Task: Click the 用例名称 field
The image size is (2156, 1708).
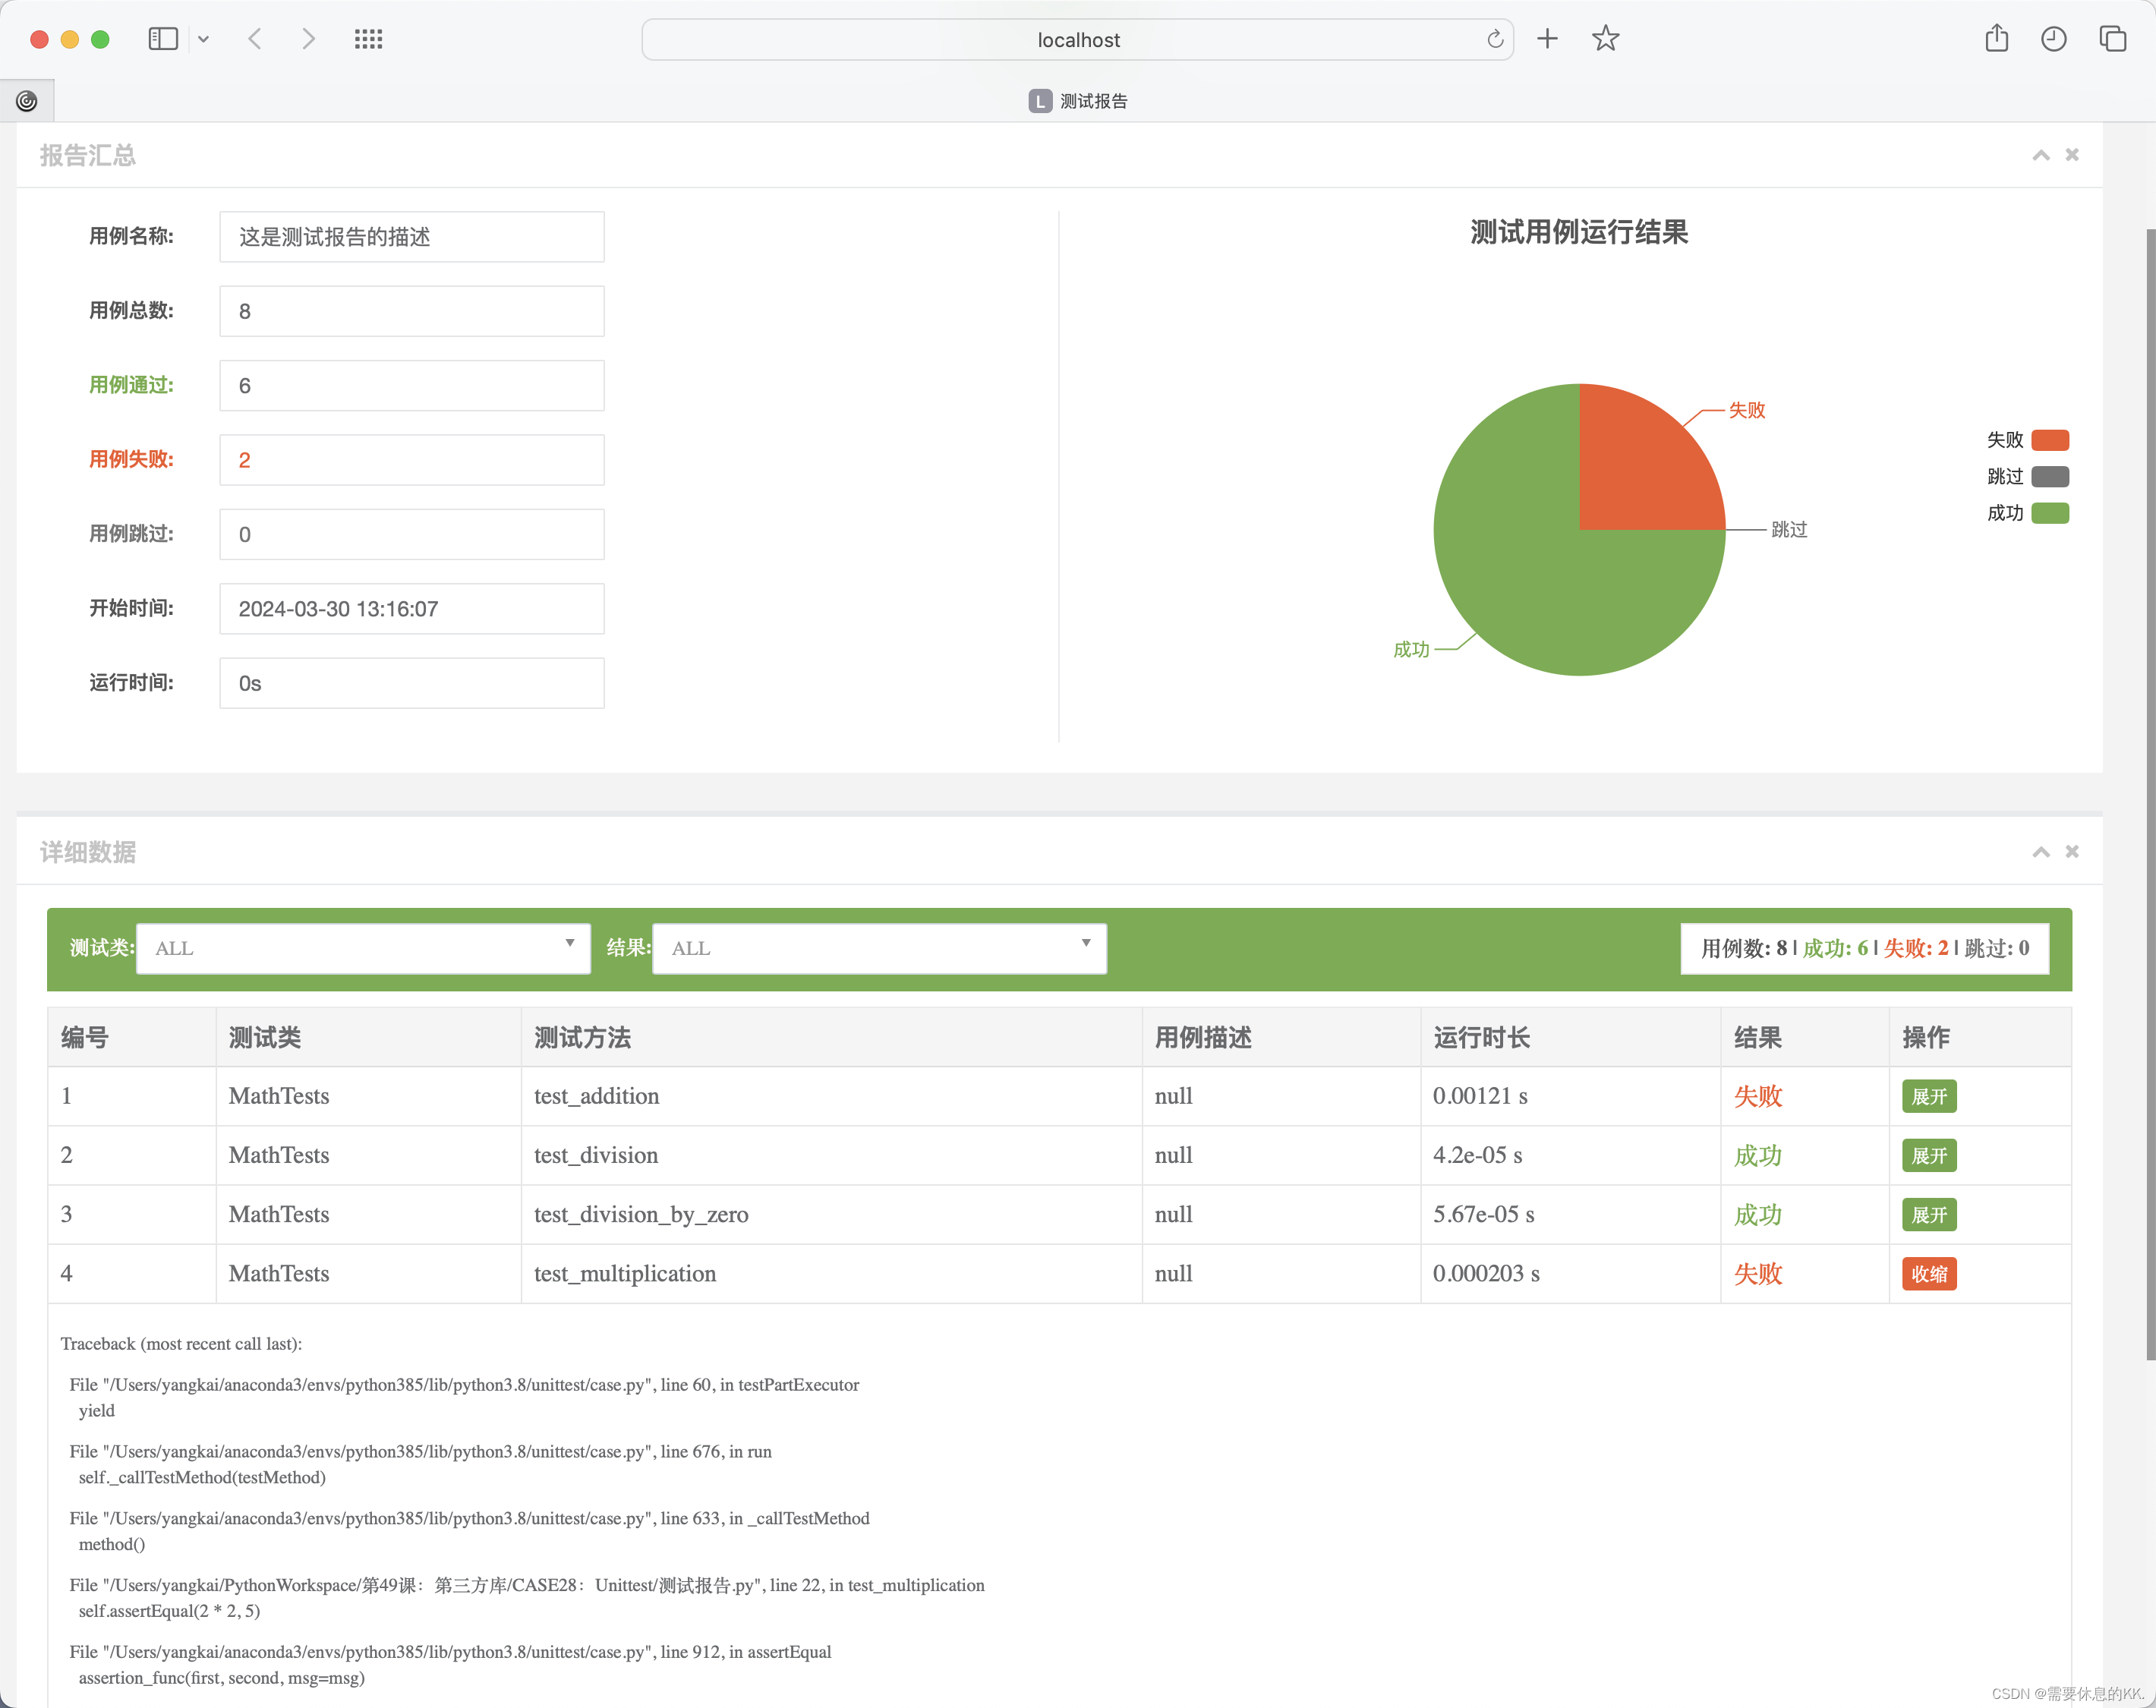Action: [x=412, y=237]
